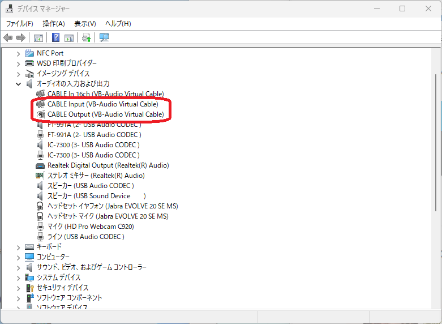The height and width of the screenshot is (324, 442).
Task: Open the ヘルプ(H) menu
Action: click(118, 23)
